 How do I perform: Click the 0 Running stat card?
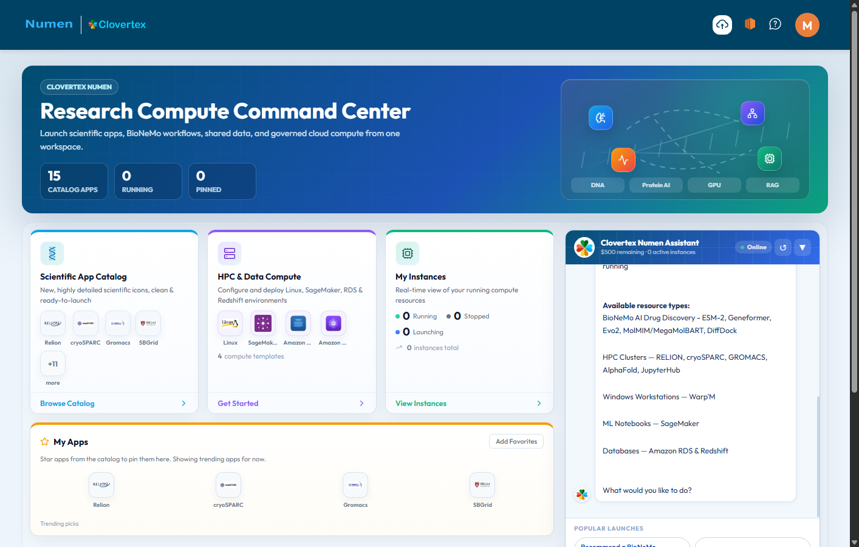coord(148,181)
